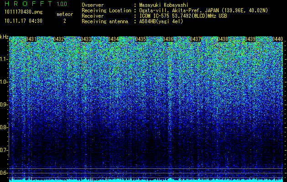Click the 0.9 kHz axis label
This screenshot has width=287, height=182.
(x=4, y=105)
